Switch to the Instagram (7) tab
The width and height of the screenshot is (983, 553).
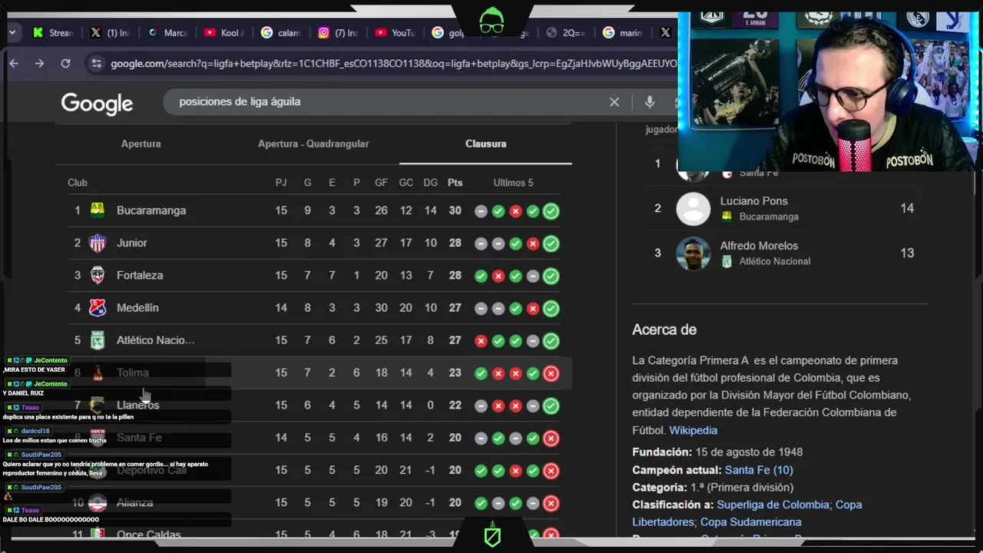pyautogui.click(x=339, y=32)
